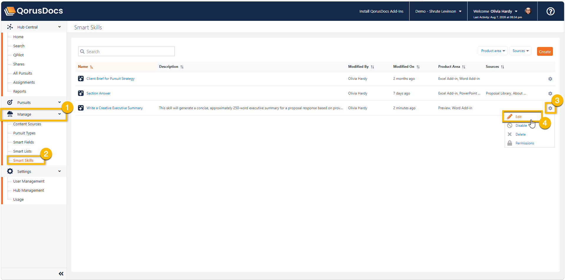Image resolution: width=565 pixels, height=280 pixels.
Task: Open Smart Lists in the sidebar
Action: click(22, 151)
